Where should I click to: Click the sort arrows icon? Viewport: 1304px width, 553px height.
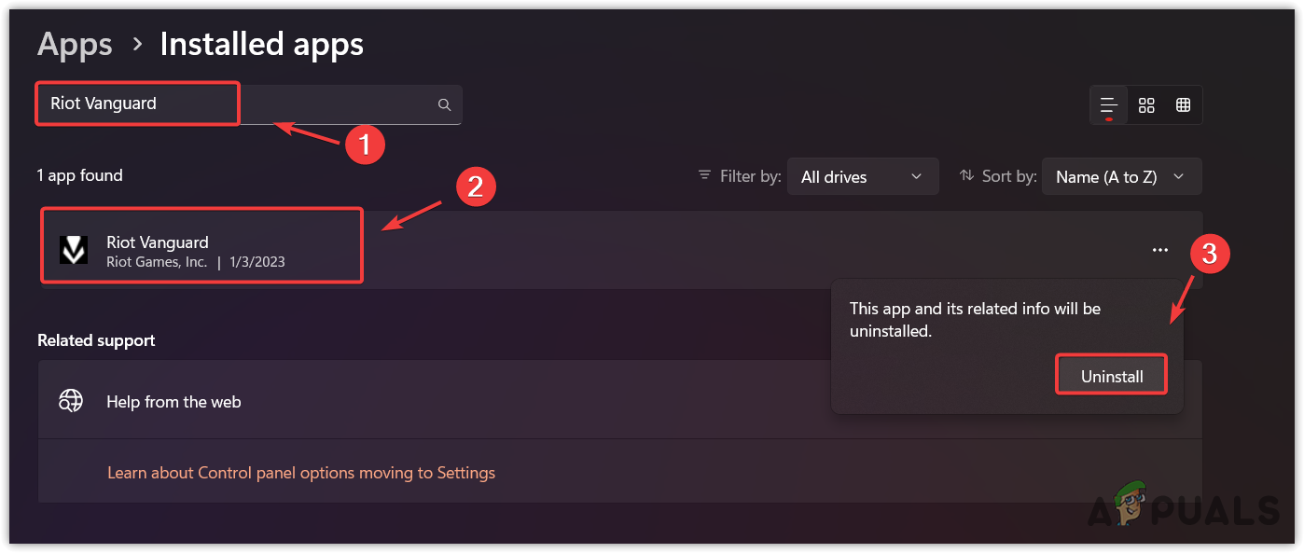(964, 175)
